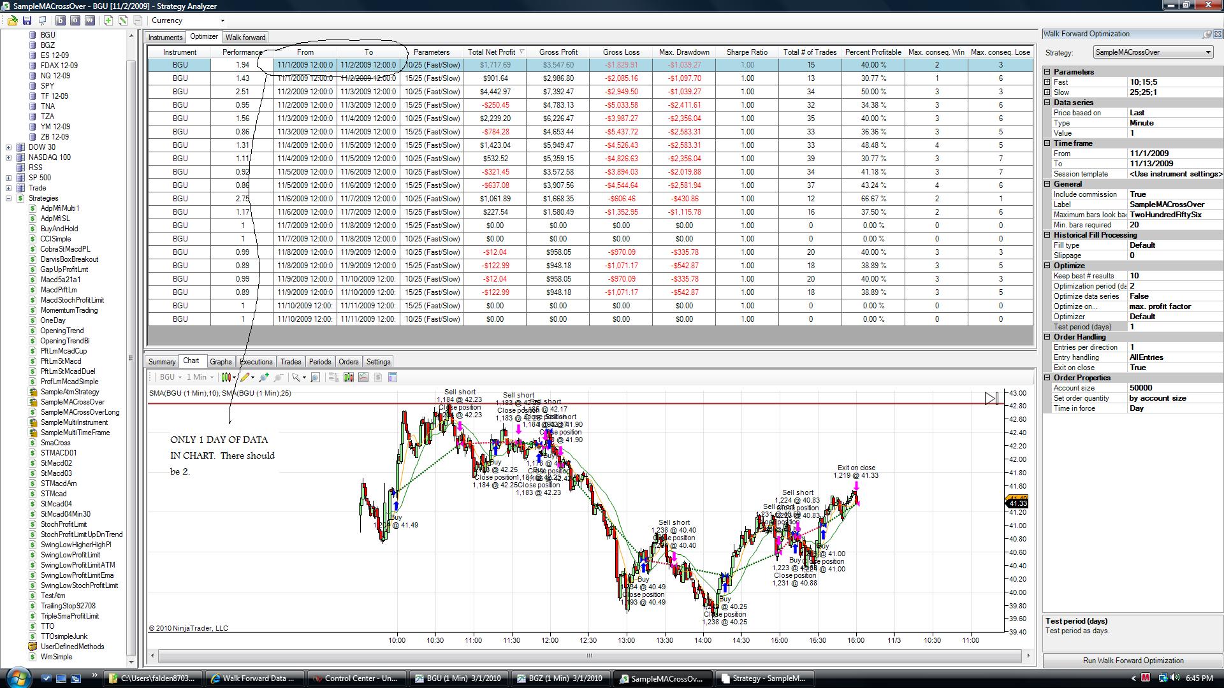Image resolution: width=1224 pixels, height=688 pixels.
Task: Select the yellow pencil drawing tool
Action: pyautogui.click(x=245, y=377)
